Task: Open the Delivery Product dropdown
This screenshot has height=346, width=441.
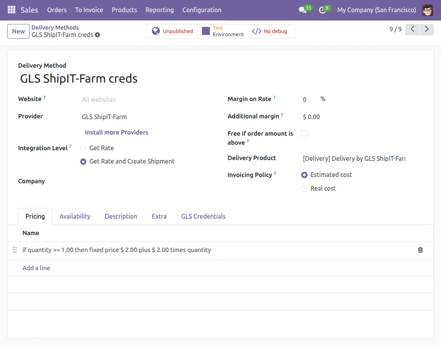Action: pyautogui.click(x=354, y=159)
